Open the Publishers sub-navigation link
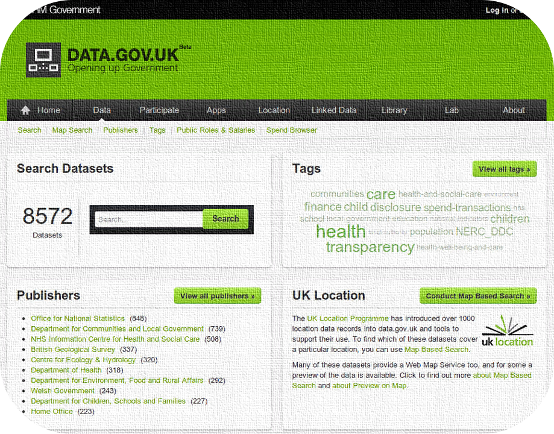This screenshot has height=434, width=554. (x=121, y=130)
